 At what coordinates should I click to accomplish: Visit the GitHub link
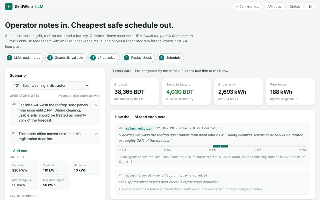click(295, 6)
